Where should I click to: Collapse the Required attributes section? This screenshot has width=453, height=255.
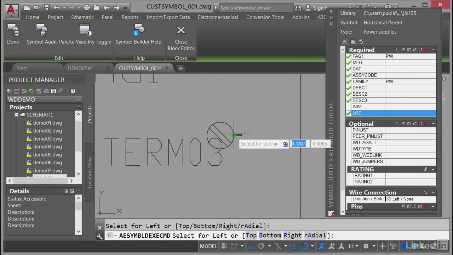433,50
